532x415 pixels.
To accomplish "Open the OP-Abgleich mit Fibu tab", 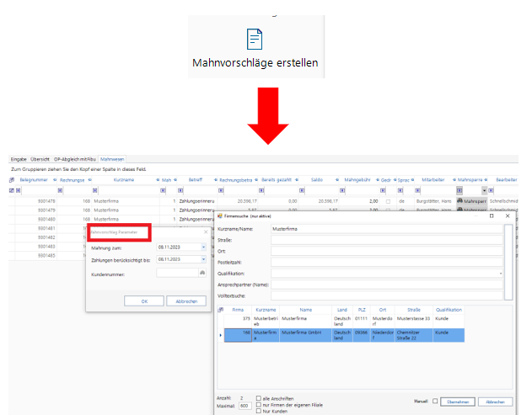I will 74,158.
